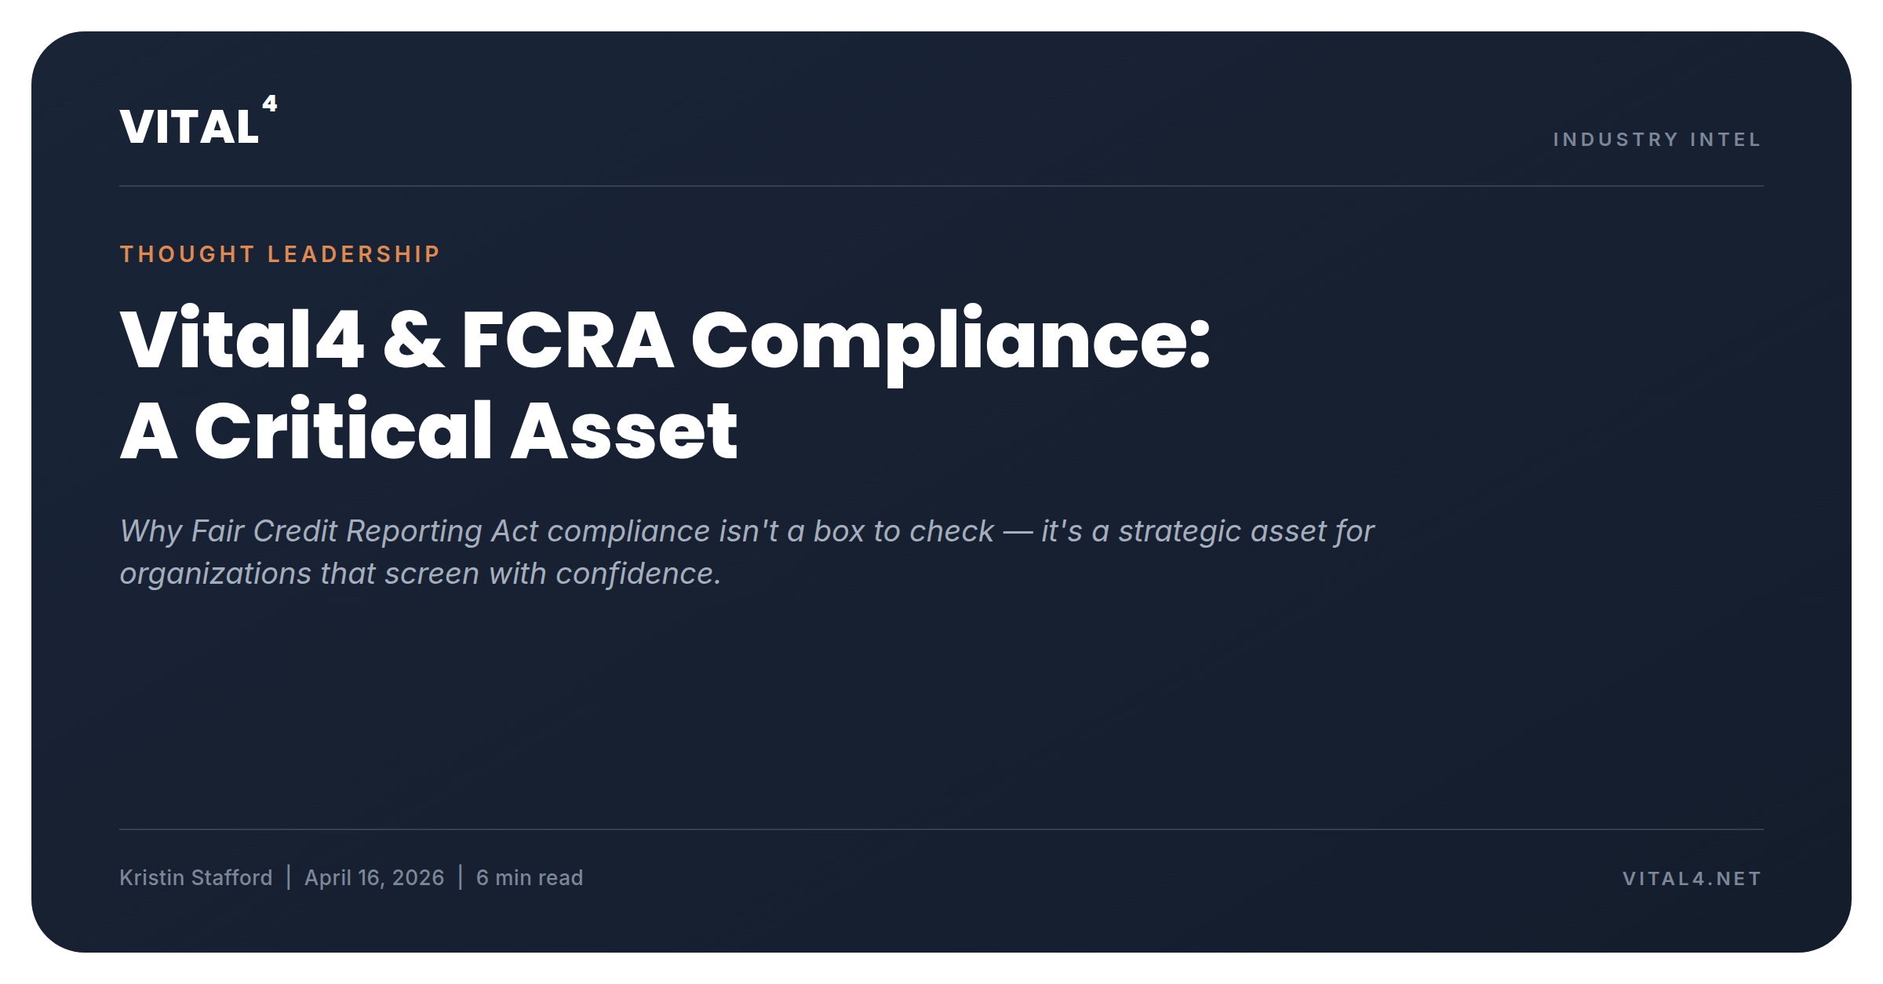
Task: Click the word Compliance: in headline
Action: tap(951, 344)
